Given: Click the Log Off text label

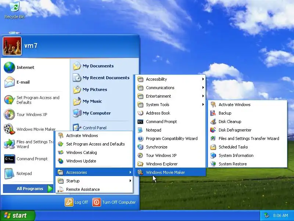Looking at the screenshot, I should click(81, 202).
